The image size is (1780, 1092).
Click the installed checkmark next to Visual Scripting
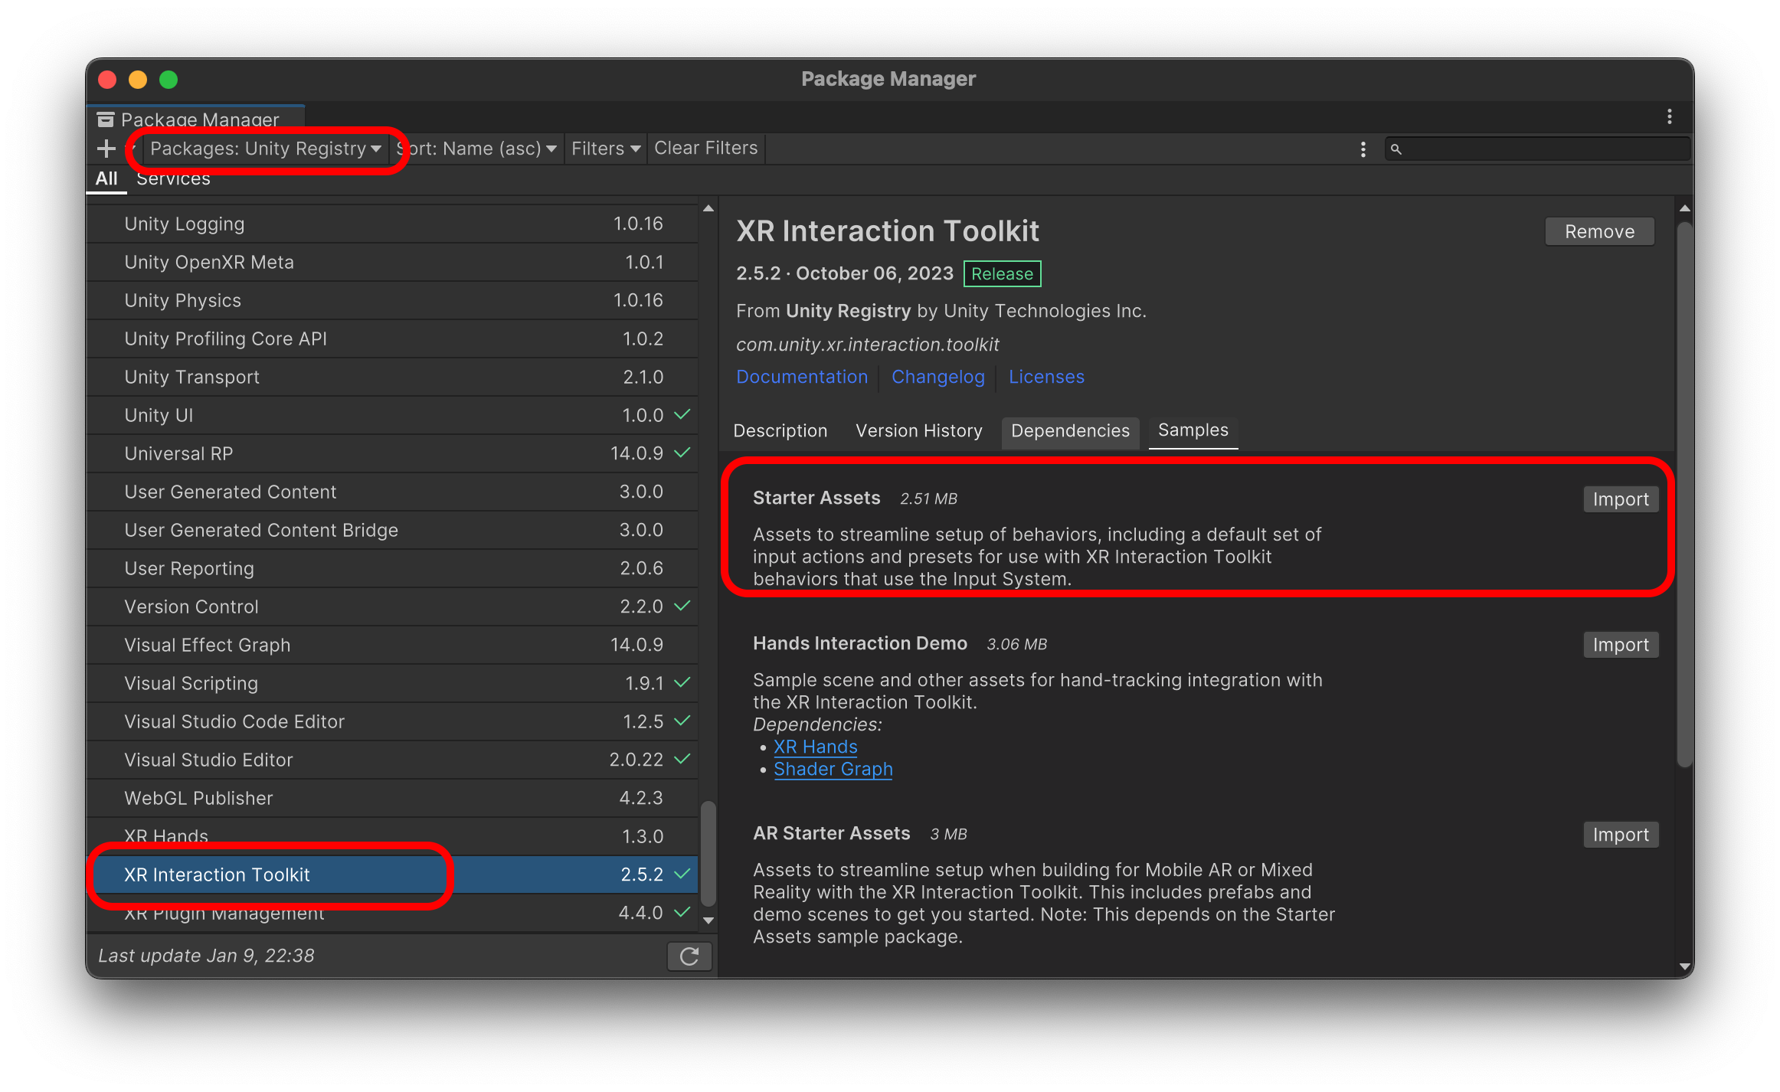682,682
